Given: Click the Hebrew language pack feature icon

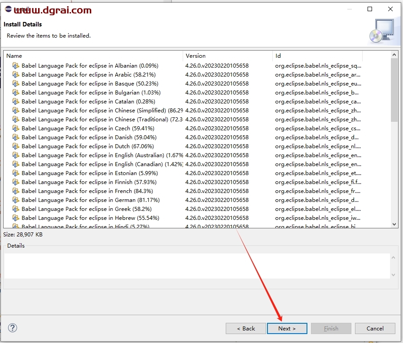Looking at the screenshot, I should coord(16,218).
